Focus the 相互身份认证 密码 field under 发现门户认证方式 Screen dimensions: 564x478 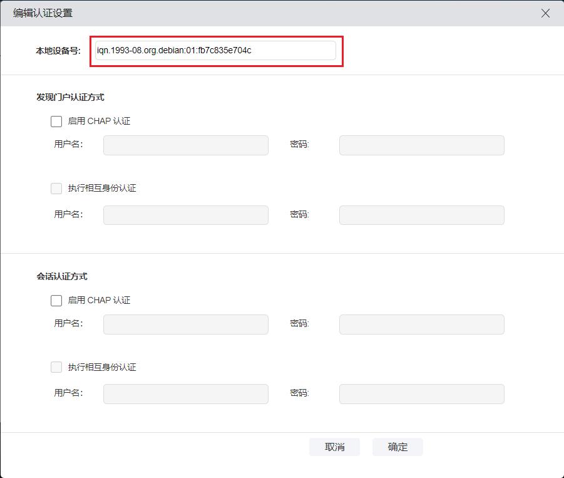point(421,215)
